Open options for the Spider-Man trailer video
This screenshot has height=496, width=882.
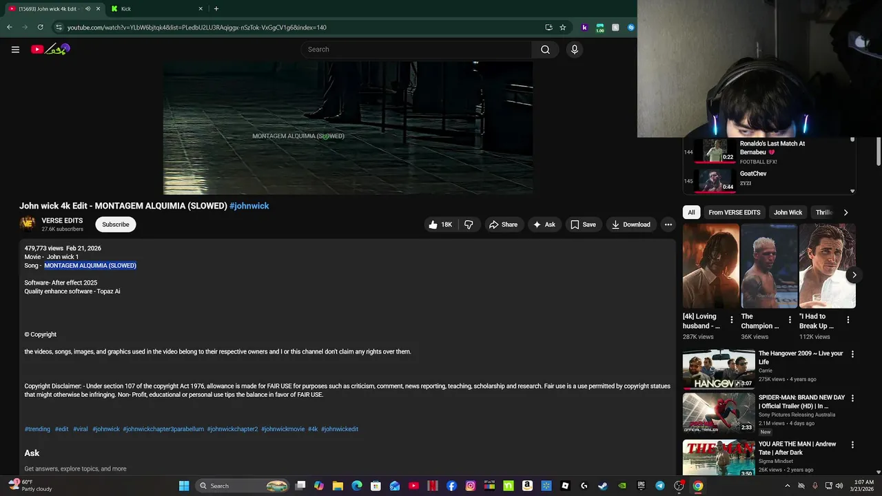[x=852, y=398]
